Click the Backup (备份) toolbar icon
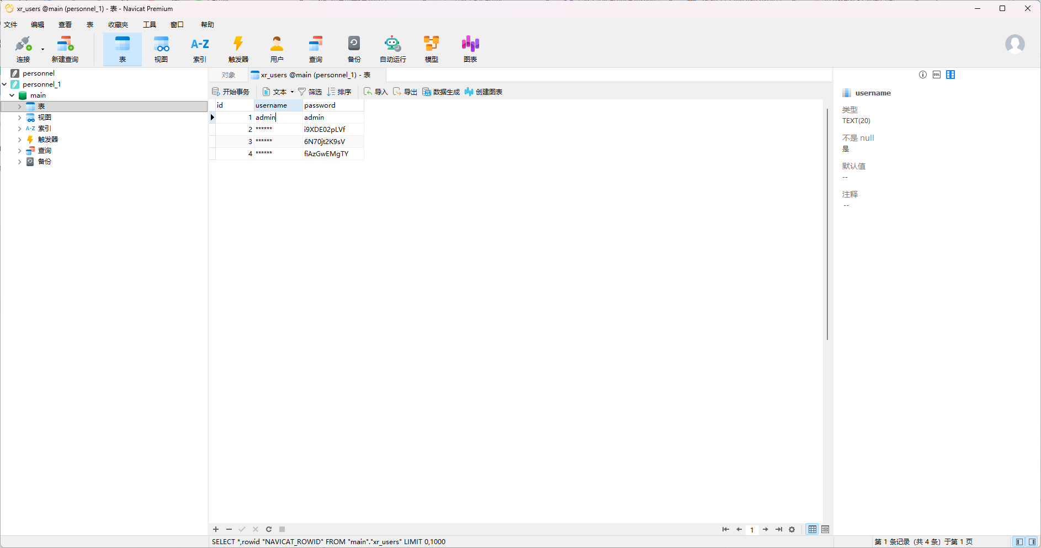 click(x=354, y=49)
